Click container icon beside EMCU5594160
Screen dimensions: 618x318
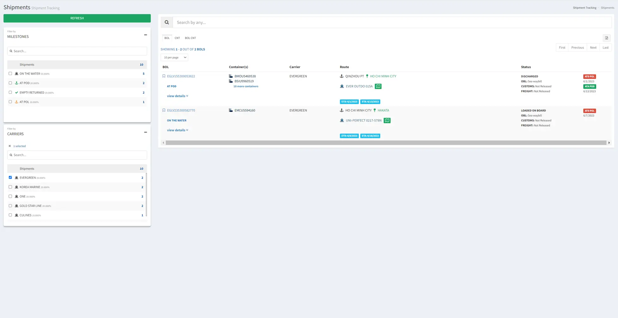(231, 110)
